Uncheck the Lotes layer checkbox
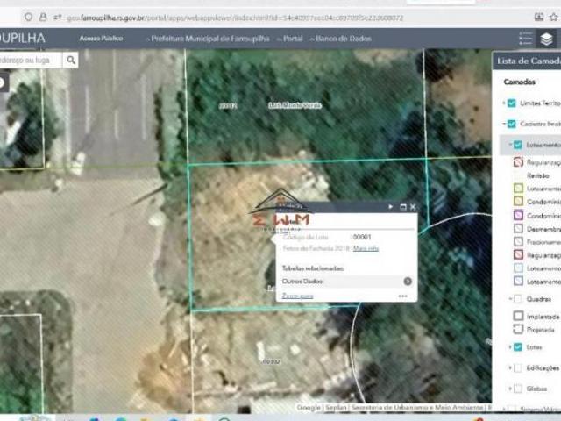 (518, 347)
